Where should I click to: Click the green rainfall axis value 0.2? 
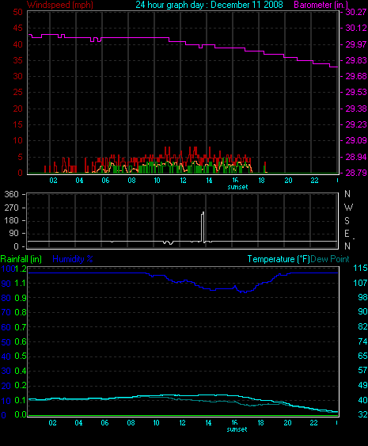coord(21,386)
